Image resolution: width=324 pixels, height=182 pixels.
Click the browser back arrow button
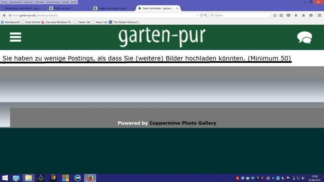coord(4,15)
